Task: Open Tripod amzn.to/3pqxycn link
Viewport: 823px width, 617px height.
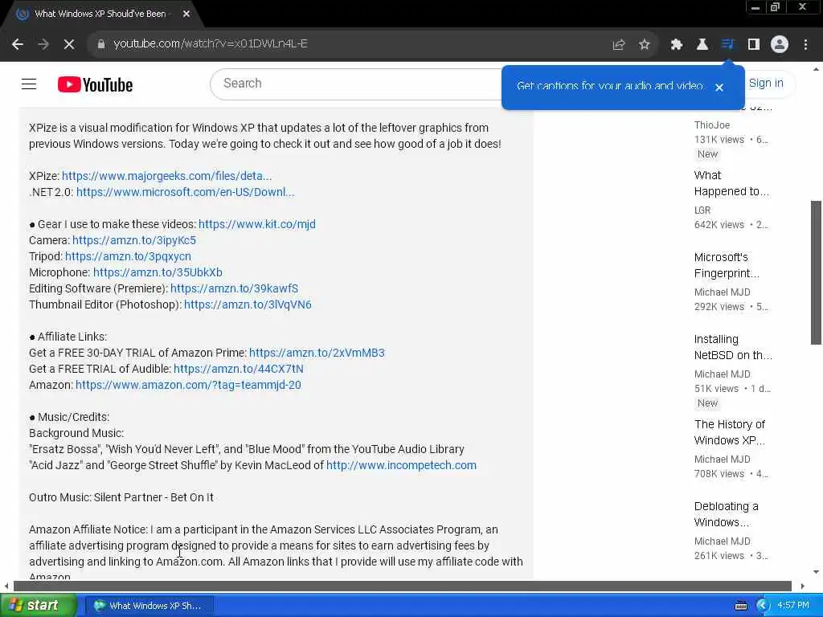Action: click(128, 256)
